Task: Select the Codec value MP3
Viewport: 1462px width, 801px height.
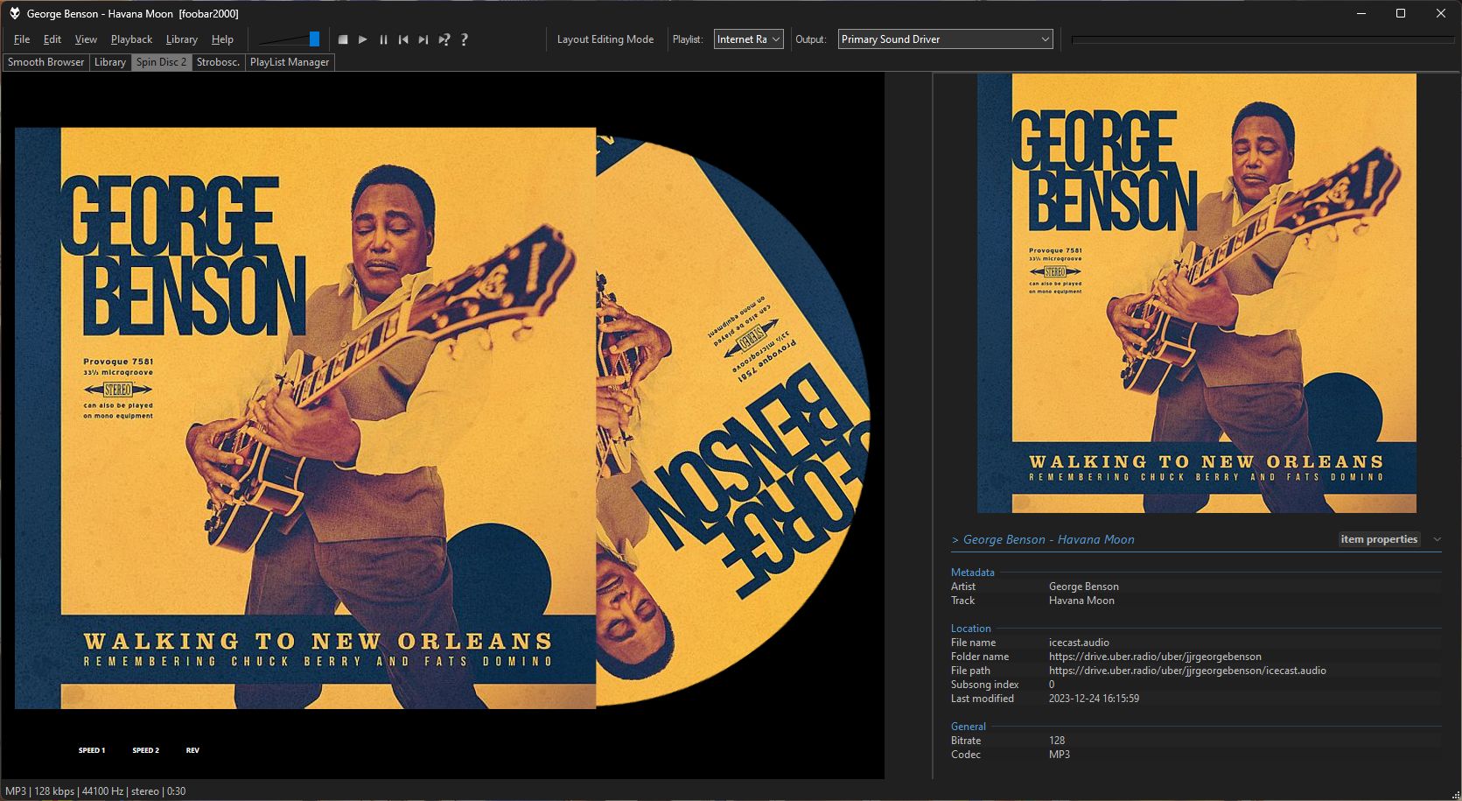Action: click(1059, 755)
